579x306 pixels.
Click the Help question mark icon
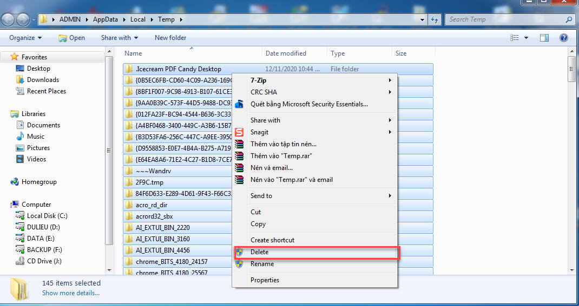pyautogui.click(x=563, y=38)
